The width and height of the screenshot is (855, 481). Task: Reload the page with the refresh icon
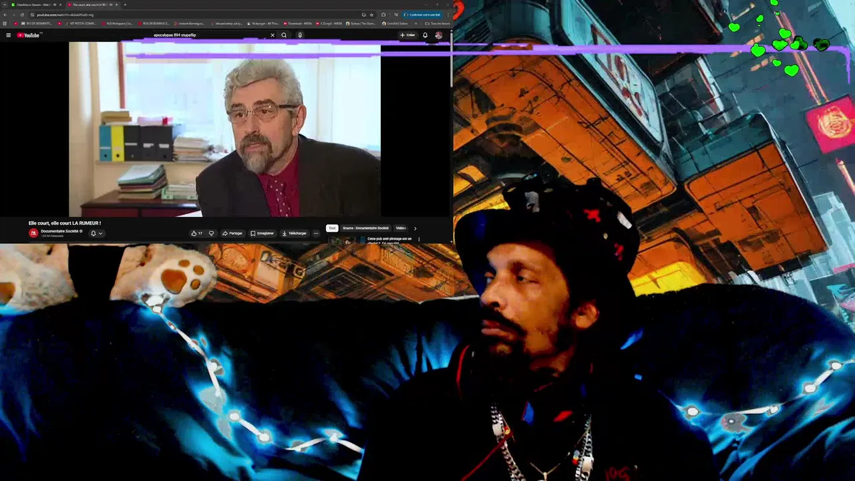click(x=22, y=15)
